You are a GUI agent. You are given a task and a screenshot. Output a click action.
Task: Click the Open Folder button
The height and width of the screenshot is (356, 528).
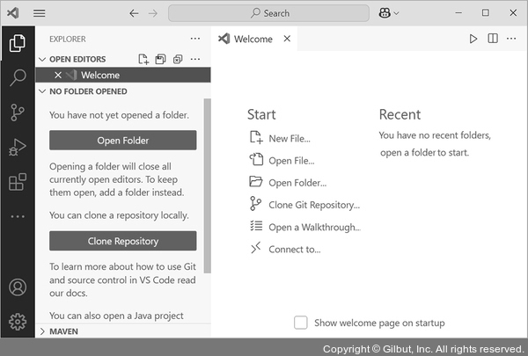122,141
